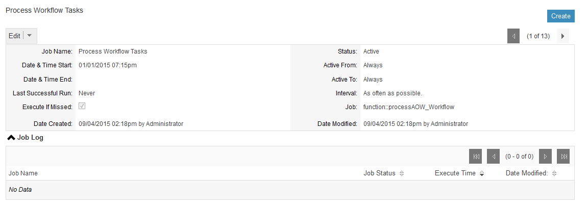
Task: Sort by Execute Time column arrows
Action: [x=482, y=173]
